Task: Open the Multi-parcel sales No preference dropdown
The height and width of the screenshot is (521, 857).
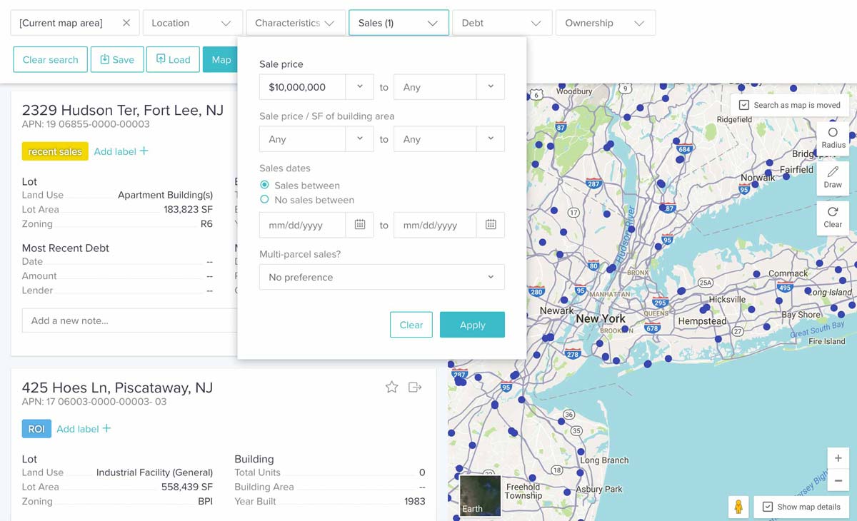Action: point(381,277)
